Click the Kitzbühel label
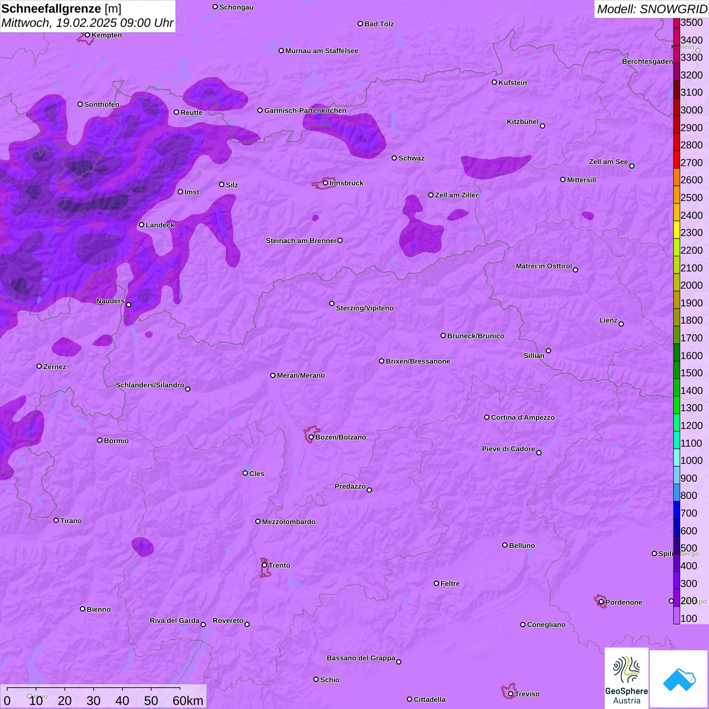 tap(523, 122)
